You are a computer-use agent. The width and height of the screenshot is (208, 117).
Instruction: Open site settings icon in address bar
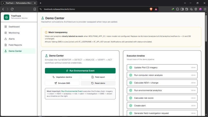tap(41, 9)
